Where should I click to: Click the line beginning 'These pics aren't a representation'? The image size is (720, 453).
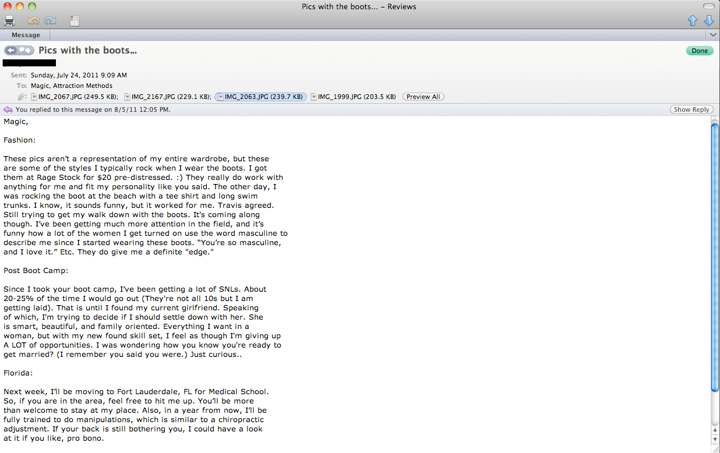pos(136,158)
